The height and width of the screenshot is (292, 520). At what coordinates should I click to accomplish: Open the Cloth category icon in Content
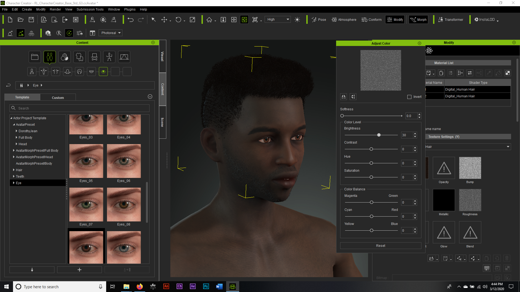pyautogui.click(x=79, y=57)
